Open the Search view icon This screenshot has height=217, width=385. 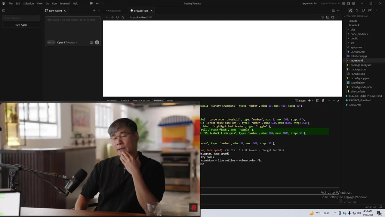[x=357, y=11]
